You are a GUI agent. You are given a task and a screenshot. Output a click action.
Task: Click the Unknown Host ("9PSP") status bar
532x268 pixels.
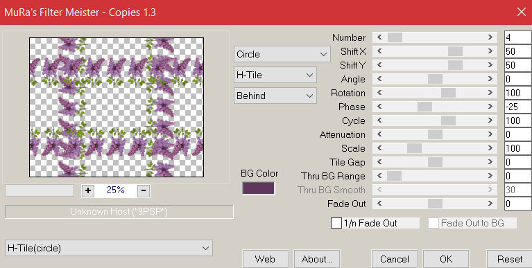click(119, 212)
